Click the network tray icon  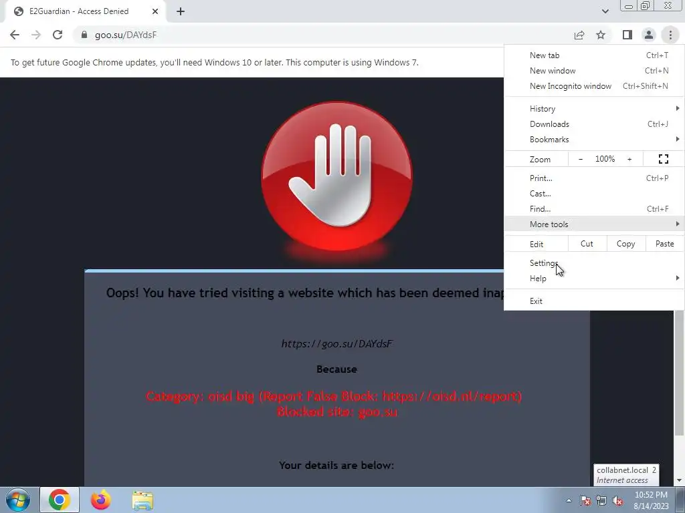[x=601, y=500]
